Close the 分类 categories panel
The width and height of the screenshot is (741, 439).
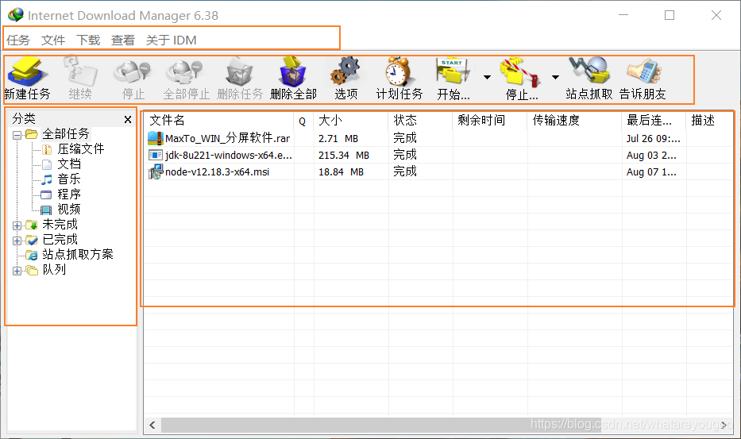(128, 120)
